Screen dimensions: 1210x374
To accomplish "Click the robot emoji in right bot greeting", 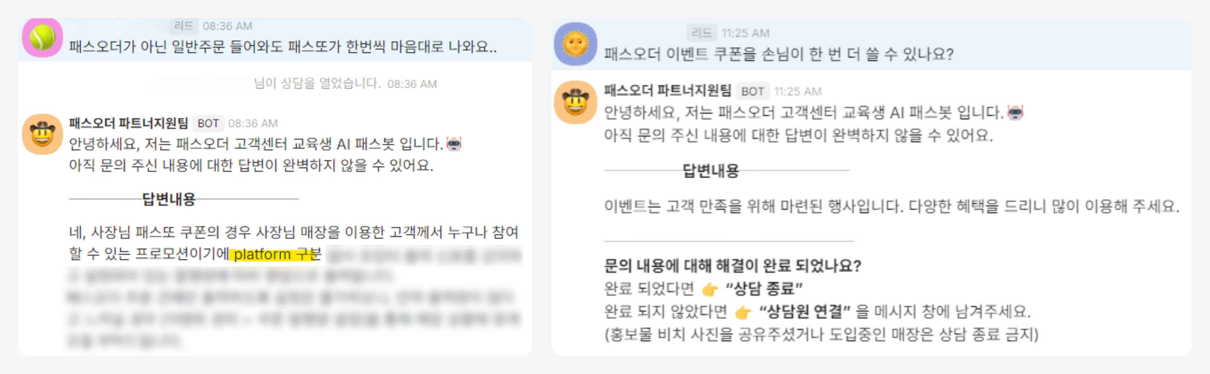I will pyautogui.click(x=1015, y=112).
